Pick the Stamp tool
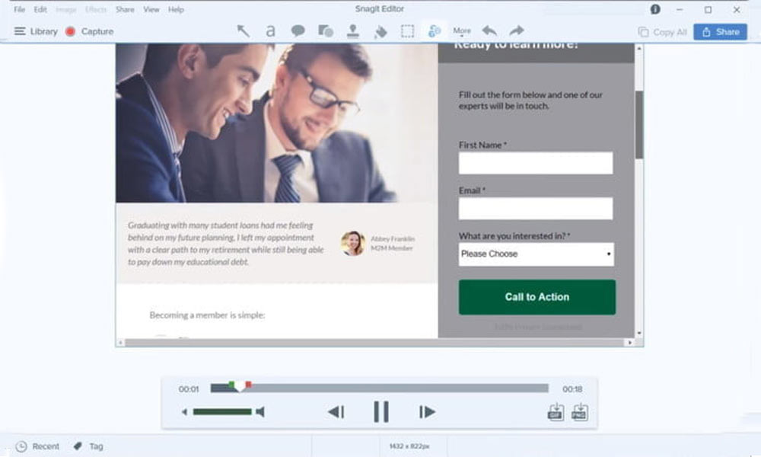 point(353,31)
